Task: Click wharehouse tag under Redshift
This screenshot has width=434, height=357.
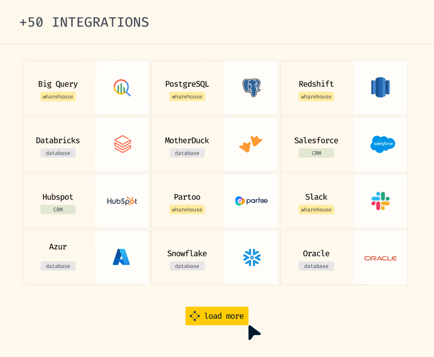Action: [316, 97]
